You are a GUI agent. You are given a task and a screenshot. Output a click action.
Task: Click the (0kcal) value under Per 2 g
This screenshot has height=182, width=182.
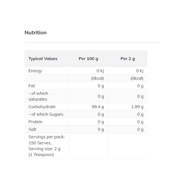(137, 78)
